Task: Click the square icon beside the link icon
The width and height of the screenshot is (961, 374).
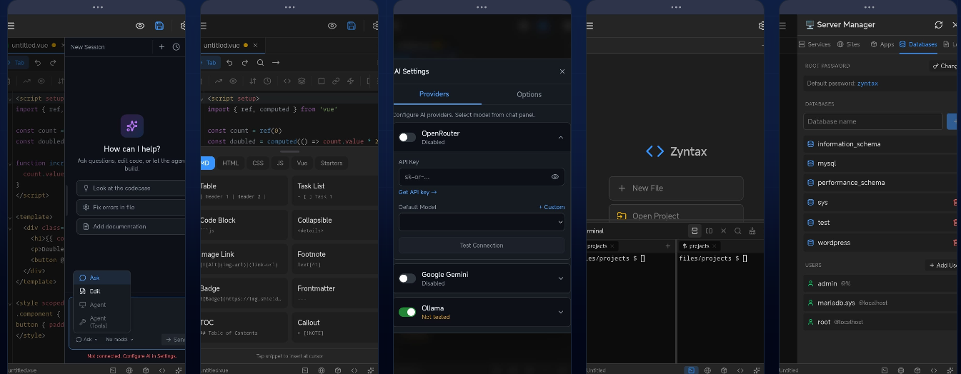Action: pos(322,81)
